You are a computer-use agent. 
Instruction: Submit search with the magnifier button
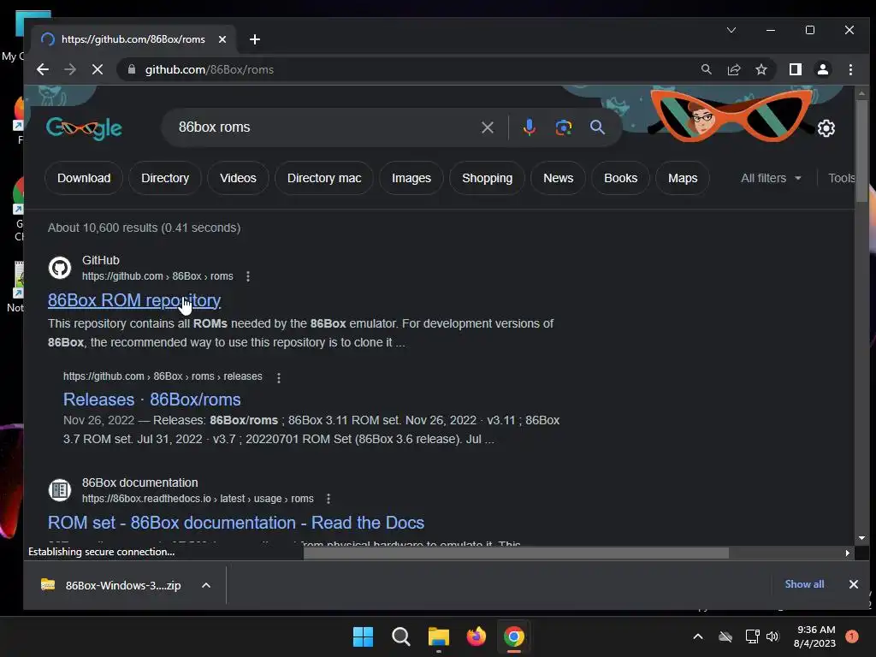click(x=597, y=127)
